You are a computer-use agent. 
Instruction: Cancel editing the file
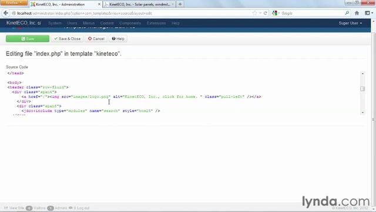96,39
